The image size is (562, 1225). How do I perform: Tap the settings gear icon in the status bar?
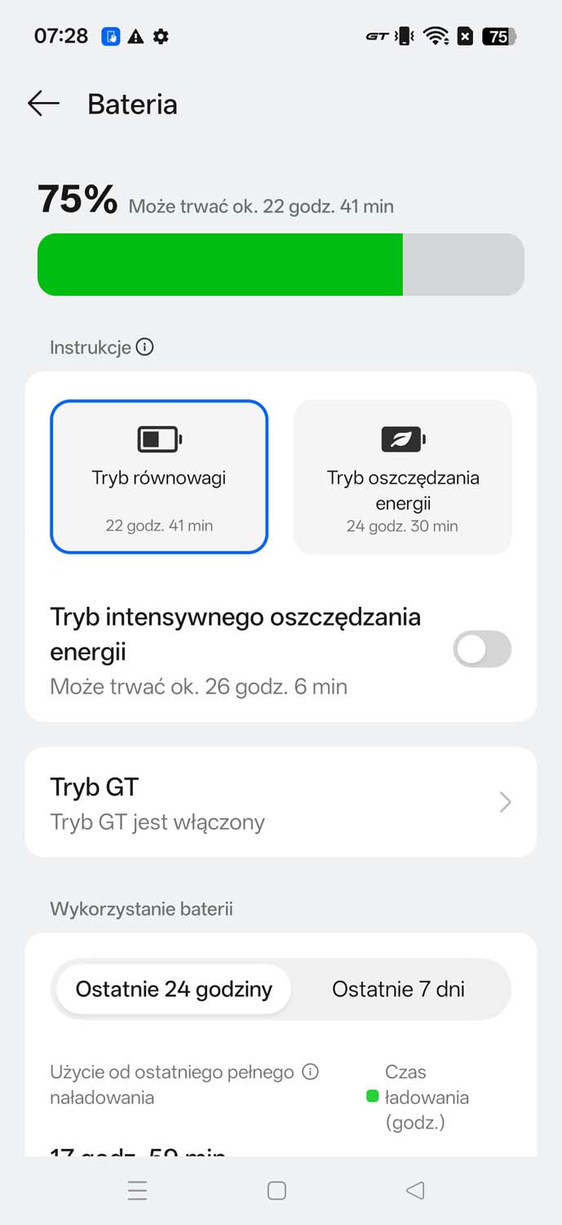pyautogui.click(x=161, y=36)
